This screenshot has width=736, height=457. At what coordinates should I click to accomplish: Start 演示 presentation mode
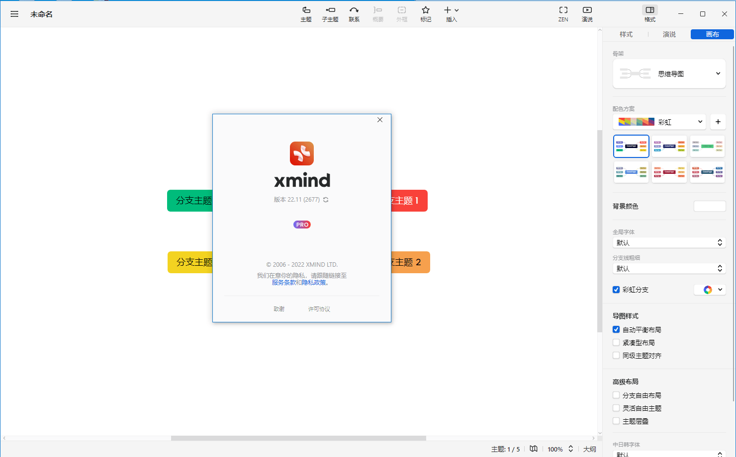[x=587, y=13]
